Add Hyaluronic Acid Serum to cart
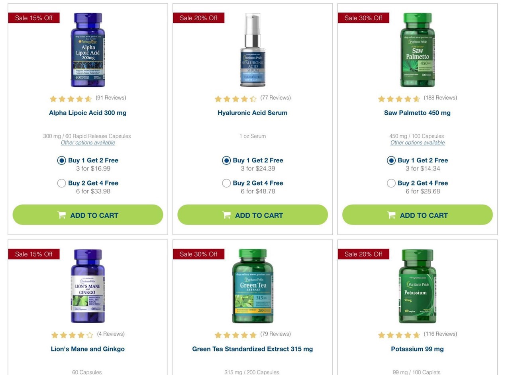This screenshot has width=510, height=375. [253, 215]
